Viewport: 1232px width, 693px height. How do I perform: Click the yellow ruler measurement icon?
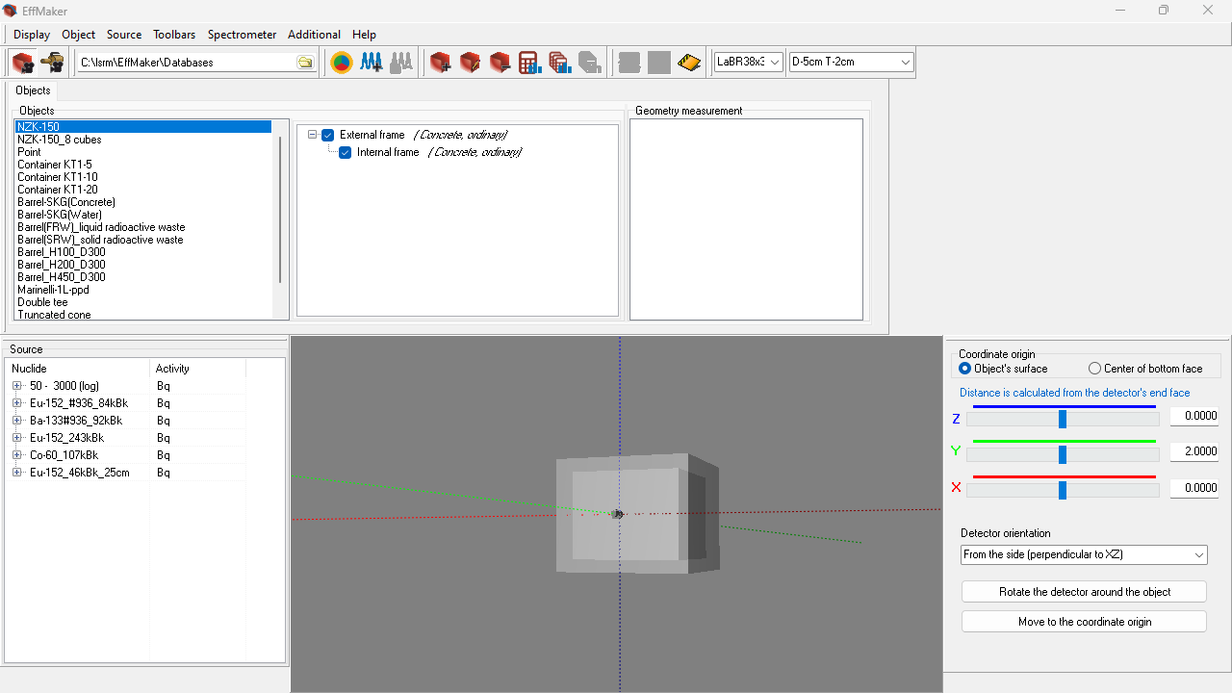pos(689,63)
